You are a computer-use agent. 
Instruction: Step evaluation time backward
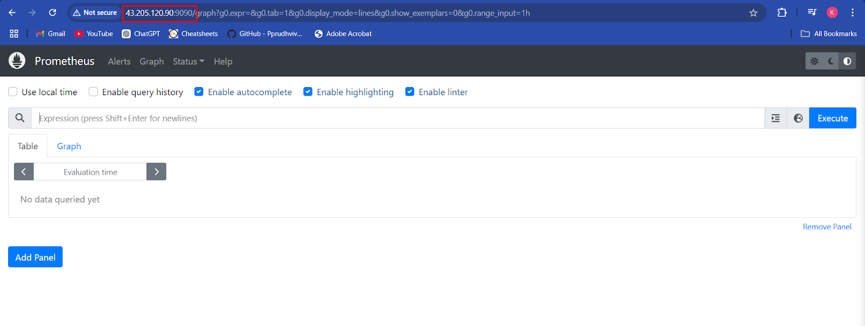[24, 171]
